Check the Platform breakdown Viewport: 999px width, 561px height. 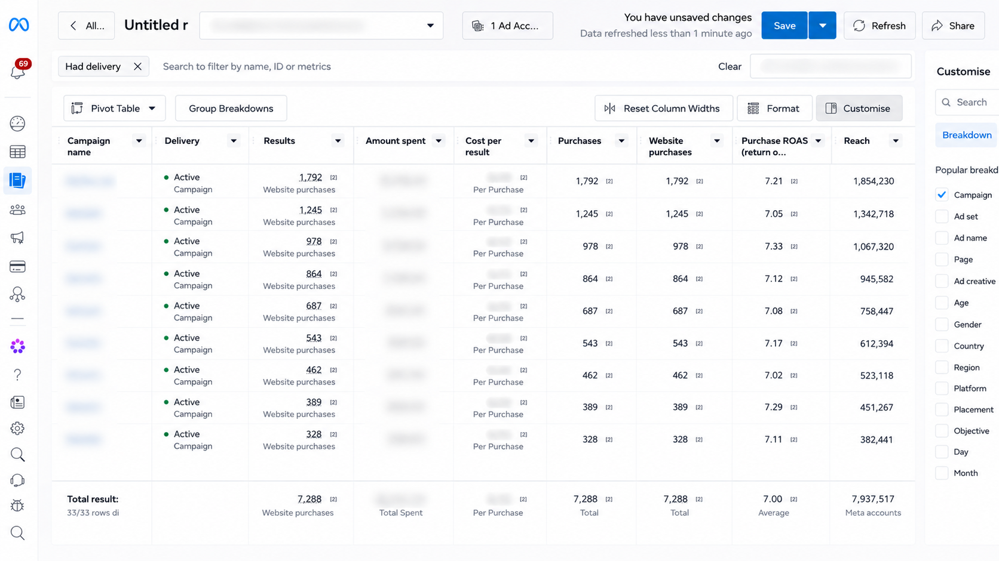click(942, 388)
